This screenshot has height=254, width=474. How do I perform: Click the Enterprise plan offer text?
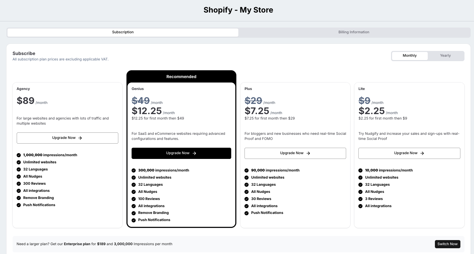pos(95,244)
